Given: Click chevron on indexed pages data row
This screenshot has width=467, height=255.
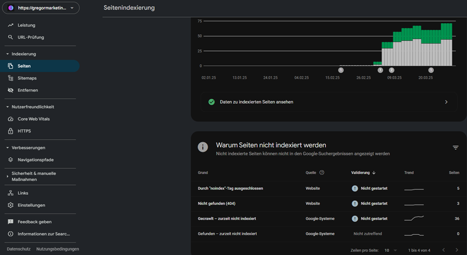Looking at the screenshot, I should click(446, 102).
